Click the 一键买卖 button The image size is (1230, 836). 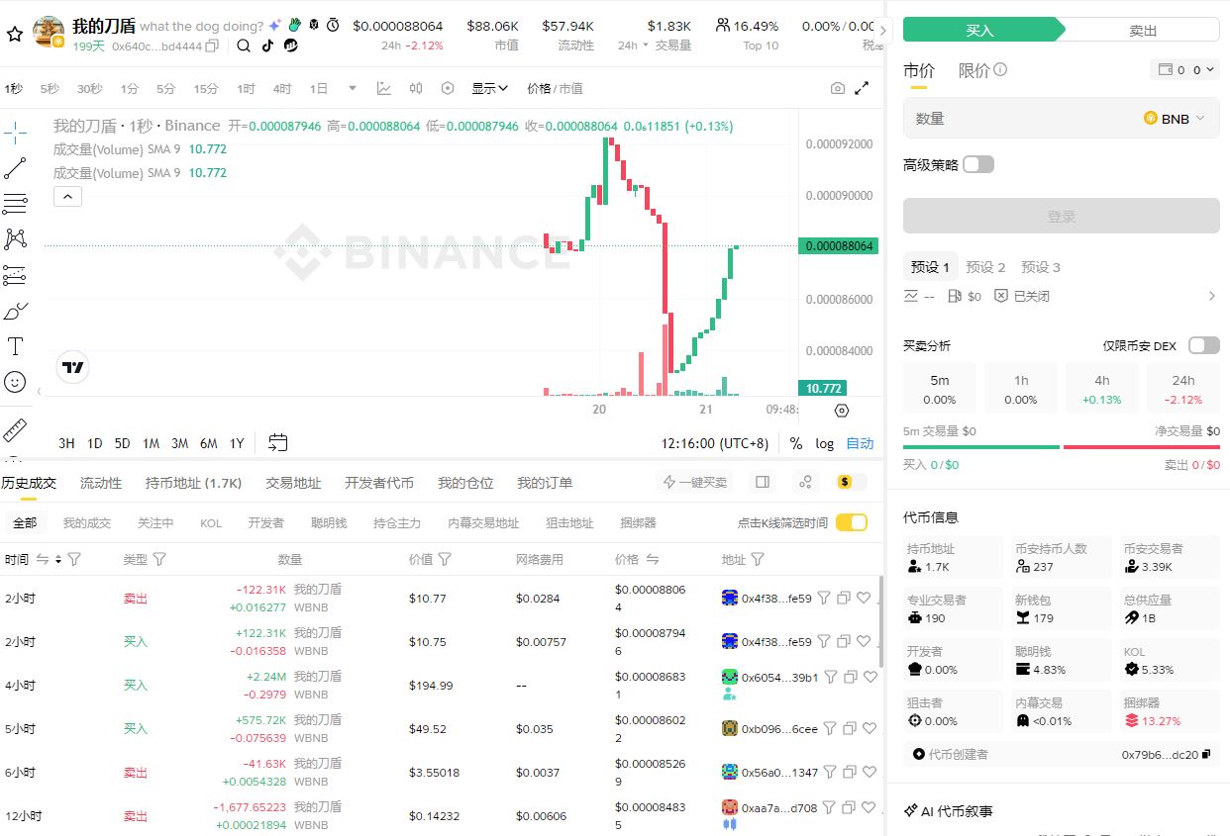point(696,482)
